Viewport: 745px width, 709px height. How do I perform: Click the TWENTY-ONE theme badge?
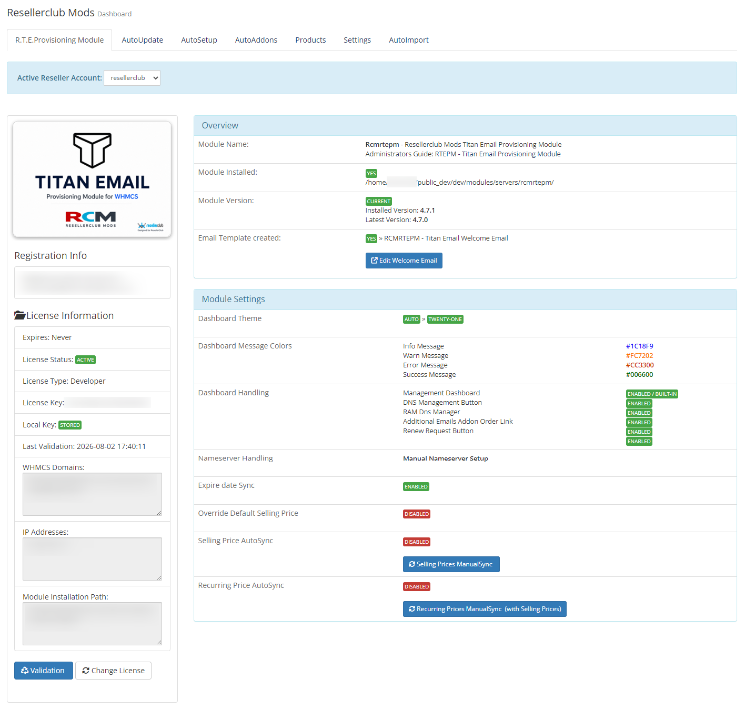[445, 319]
